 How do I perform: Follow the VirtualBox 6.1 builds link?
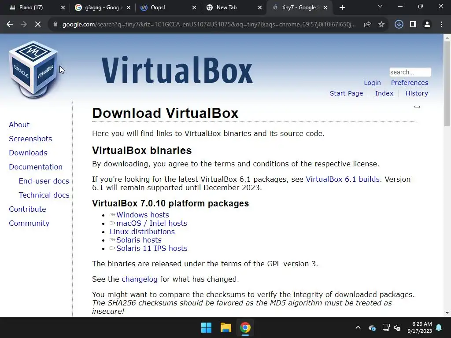[x=343, y=180]
